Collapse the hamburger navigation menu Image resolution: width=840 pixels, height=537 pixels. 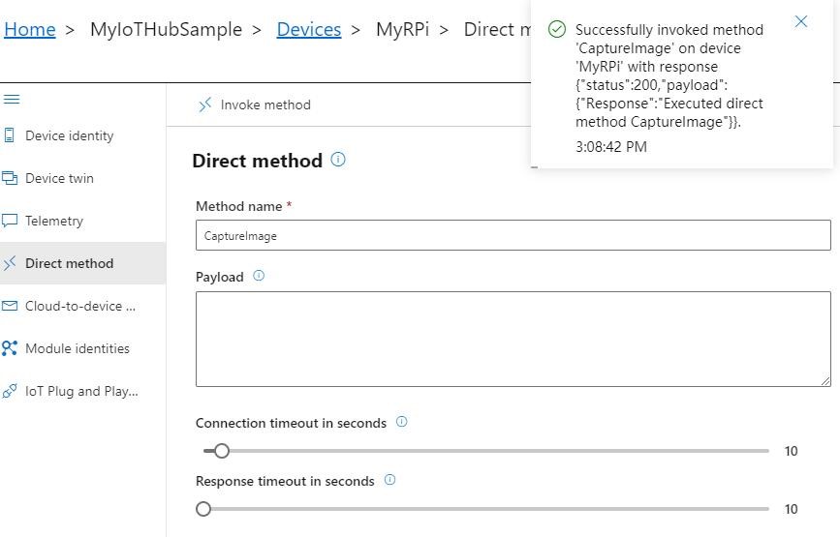coord(12,99)
